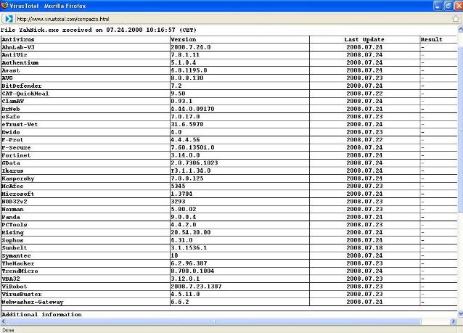Image resolution: width=463 pixels, height=333 pixels.
Task: Click the ViRobot antivirus name
Action: coord(15,287)
